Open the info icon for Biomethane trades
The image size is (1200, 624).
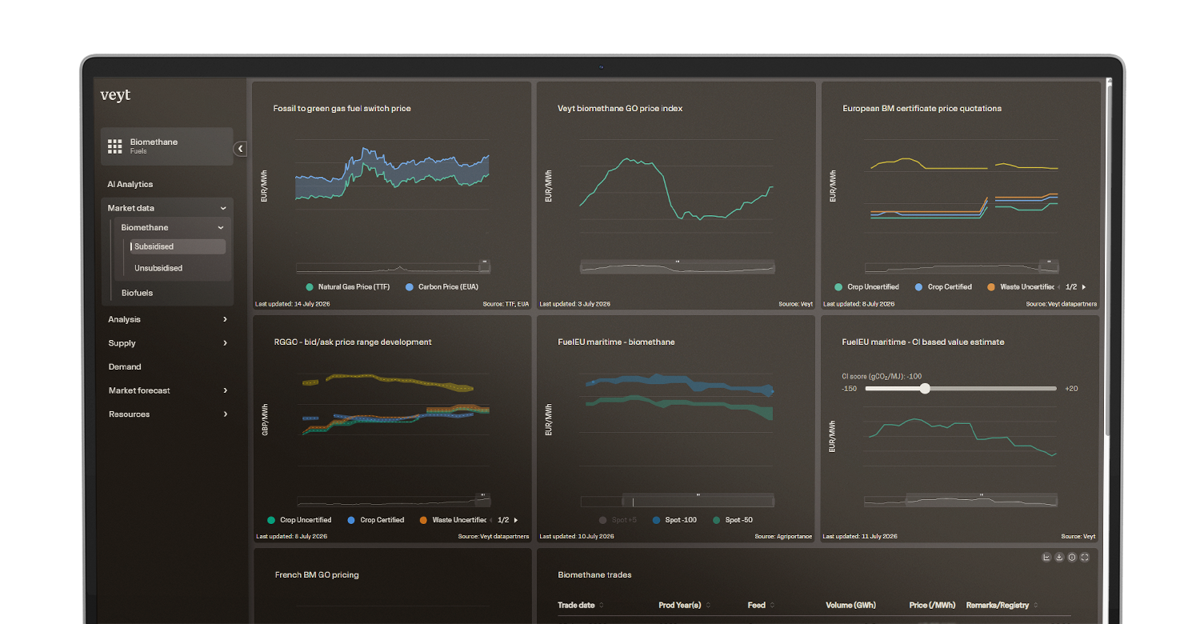click(1072, 558)
